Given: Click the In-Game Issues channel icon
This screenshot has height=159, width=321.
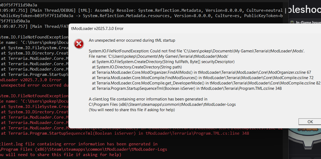Looking at the screenshot, I should coord(292,23).
